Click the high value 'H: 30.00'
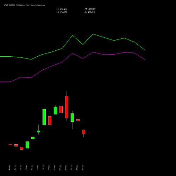The image size is (176, 176). tap(90, 9)
